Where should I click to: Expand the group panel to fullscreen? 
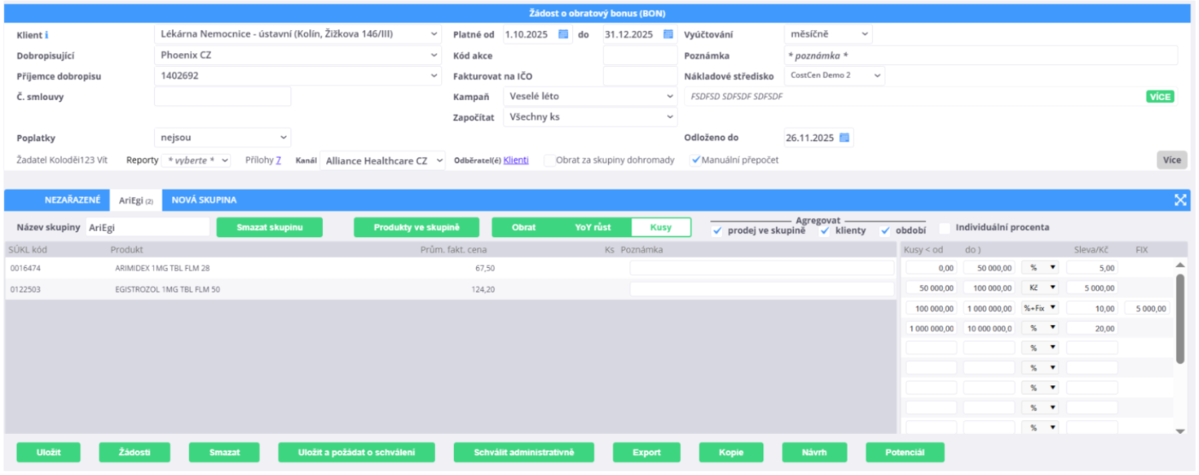click(1180, 199)
